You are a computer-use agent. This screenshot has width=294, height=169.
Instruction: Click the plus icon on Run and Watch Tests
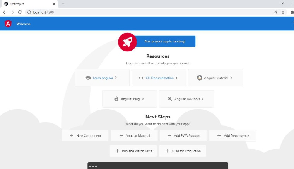117,151
